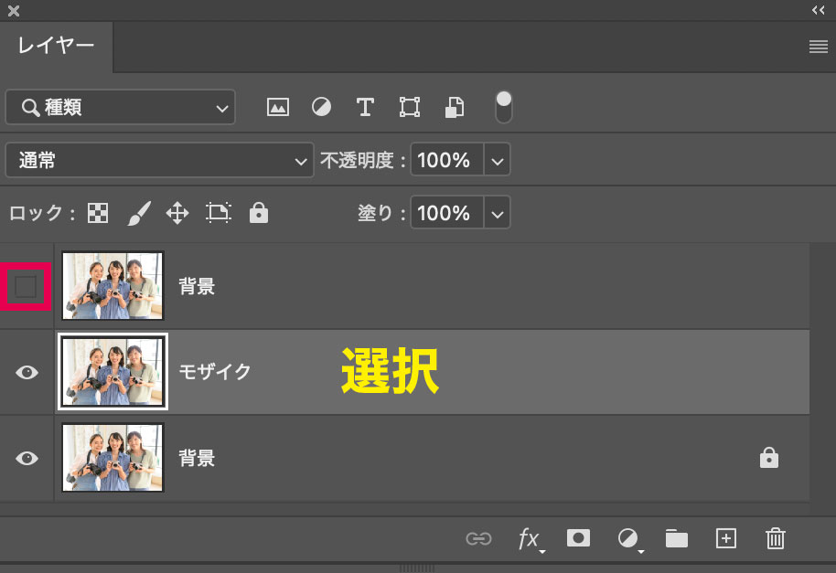Select the モザイク layer thumbnail

pyautogui.click(x=113, y=372)
